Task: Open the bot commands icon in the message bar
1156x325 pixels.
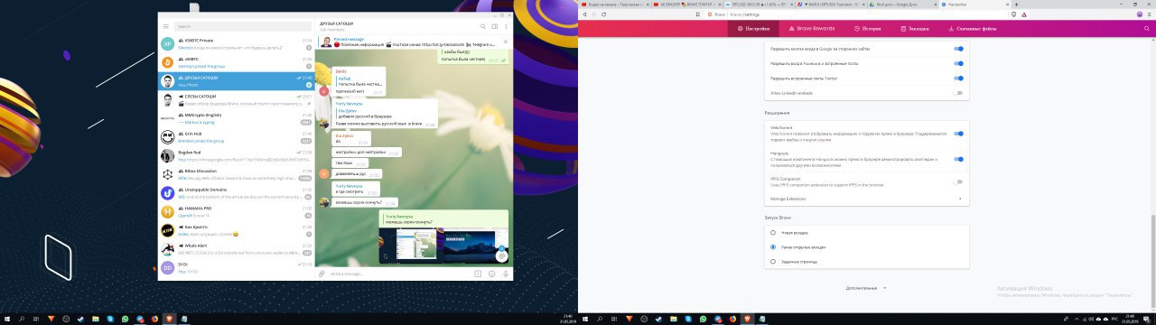Action: coord(479,273)
